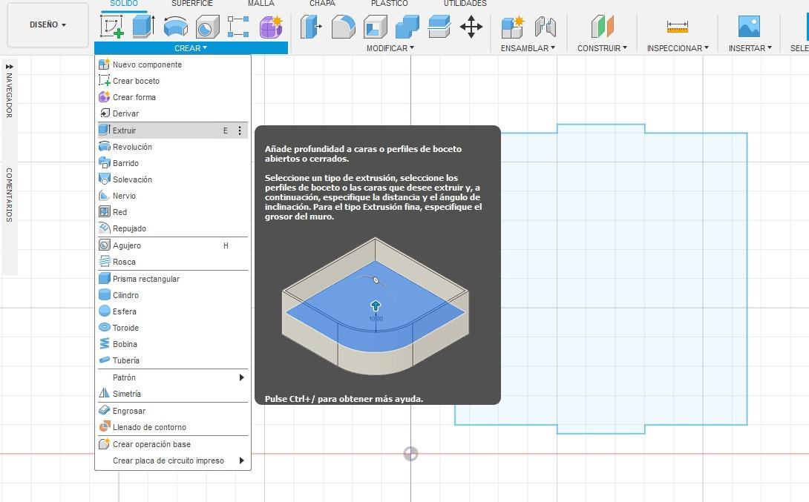The width and height of the screenshot is (809, 502).
Task: Select the Repujado menu entry
Action: pos(173,228)
